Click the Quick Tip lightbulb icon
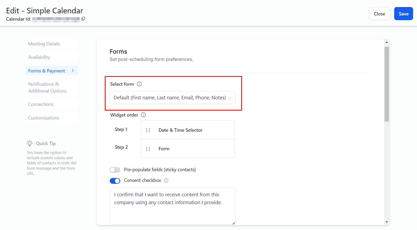417x230 pixels. point(30,143)
